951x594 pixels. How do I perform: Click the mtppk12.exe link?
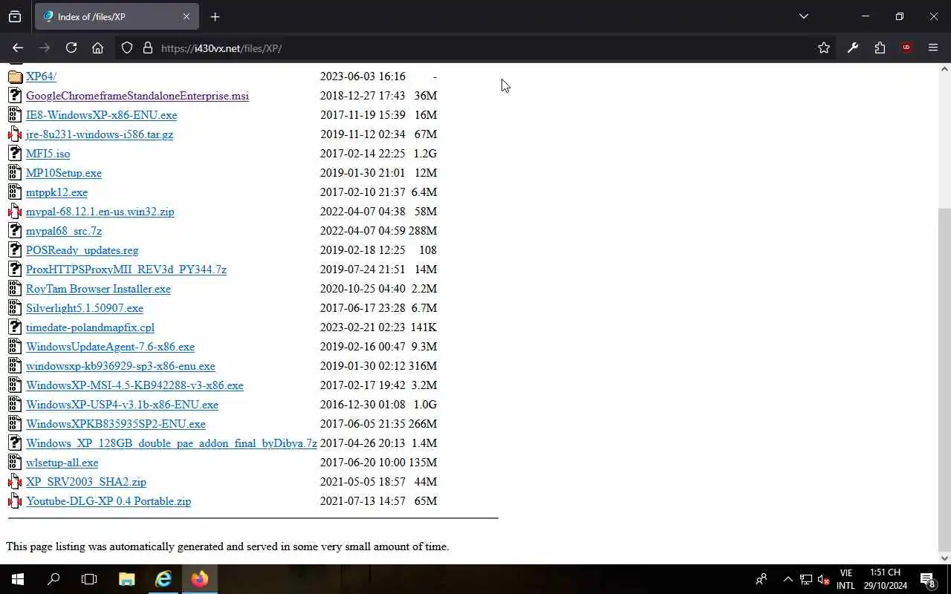pos(56,192)
